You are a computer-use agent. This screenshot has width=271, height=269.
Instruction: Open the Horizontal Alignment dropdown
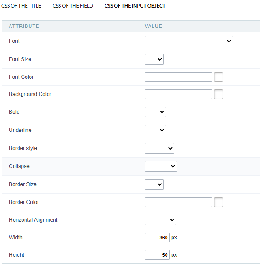(160, 220)
